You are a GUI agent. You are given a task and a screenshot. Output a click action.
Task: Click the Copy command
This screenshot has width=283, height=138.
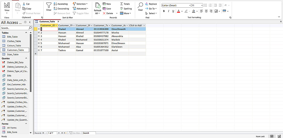(27, 8)
